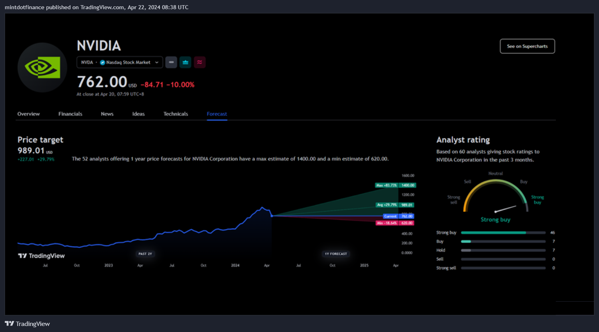
Task: Click the 1600.00 y-axis label
Action: (x=408, y=176)
